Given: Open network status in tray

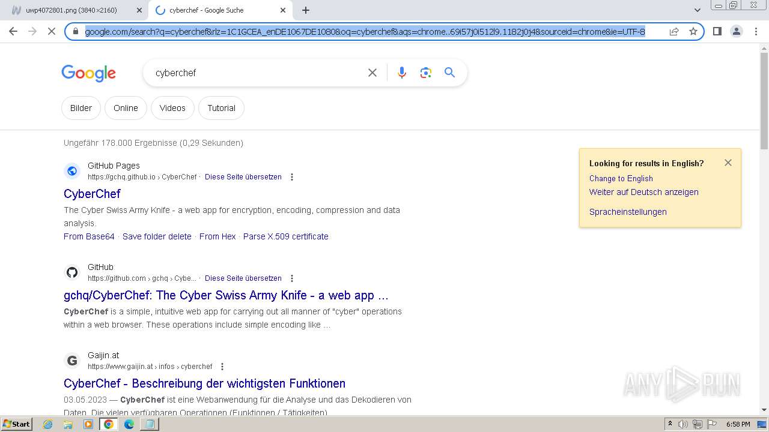Looking at the screenshot, I should click(698, 424).
